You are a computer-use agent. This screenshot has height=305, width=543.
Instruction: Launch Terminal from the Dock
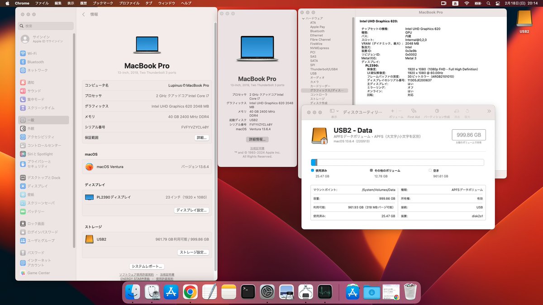pyautogui.click(x=248, y=292)
